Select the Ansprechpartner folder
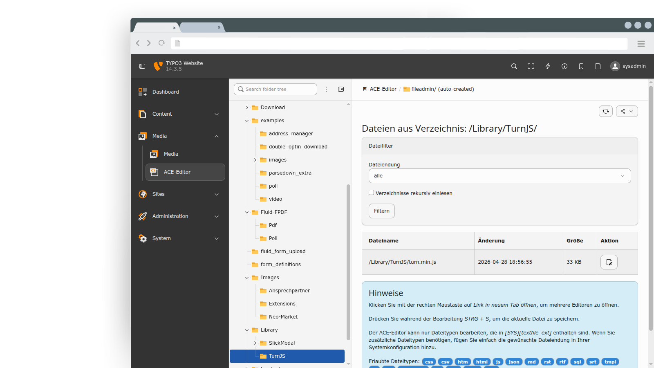This screenshot has width=654, height=368. point(289,291)
